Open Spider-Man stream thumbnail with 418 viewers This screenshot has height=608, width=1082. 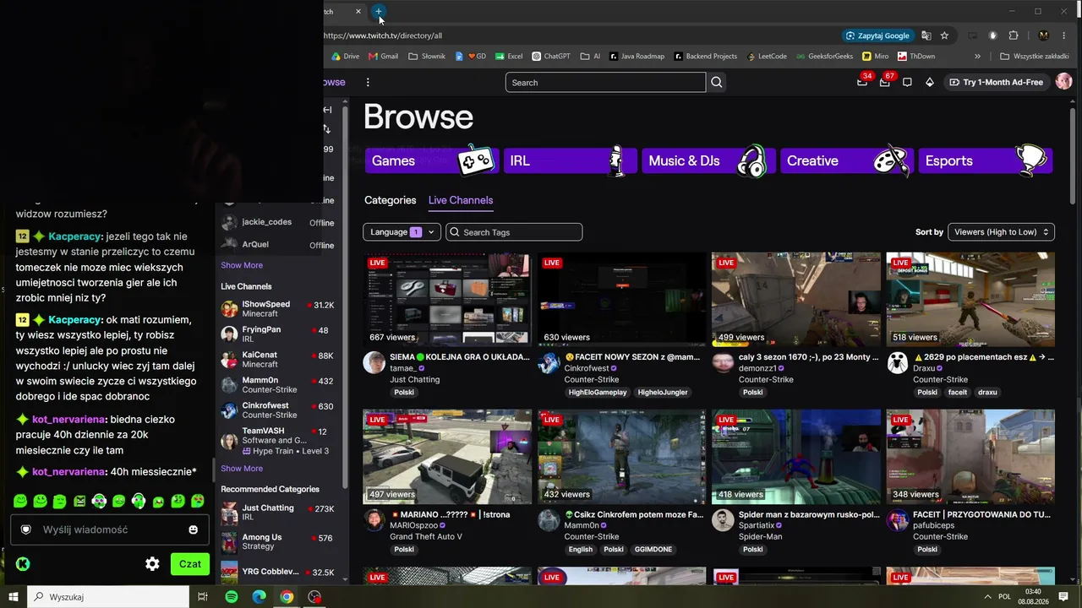796,456
